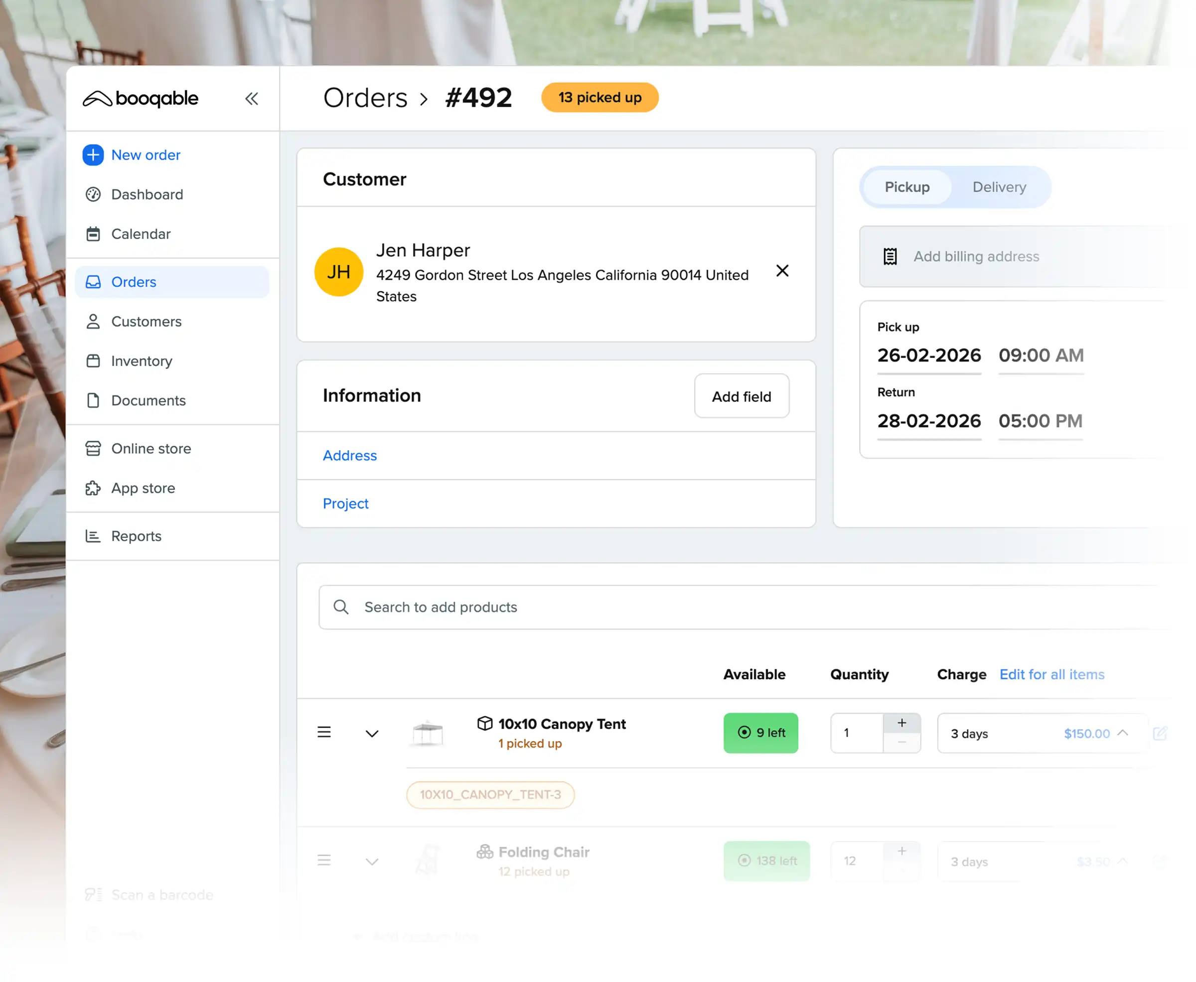Collapse the sidebar with the double chevron
This screenshot has height=982, width=1196.
252,99
